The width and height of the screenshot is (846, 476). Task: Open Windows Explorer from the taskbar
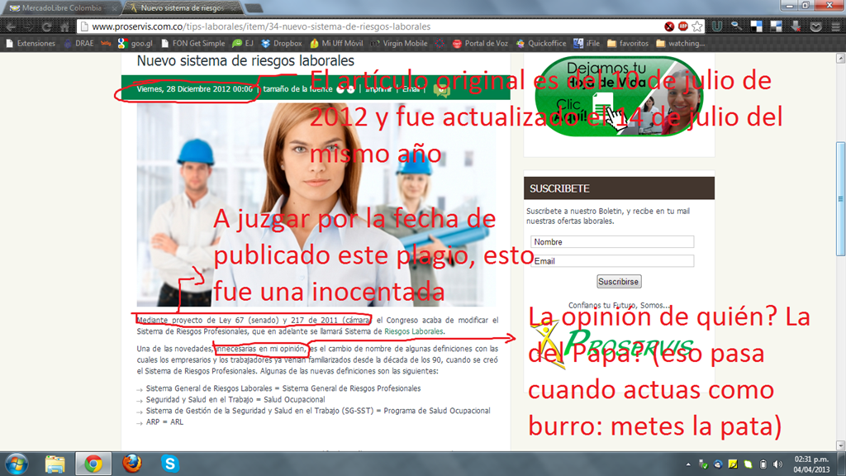55,463
